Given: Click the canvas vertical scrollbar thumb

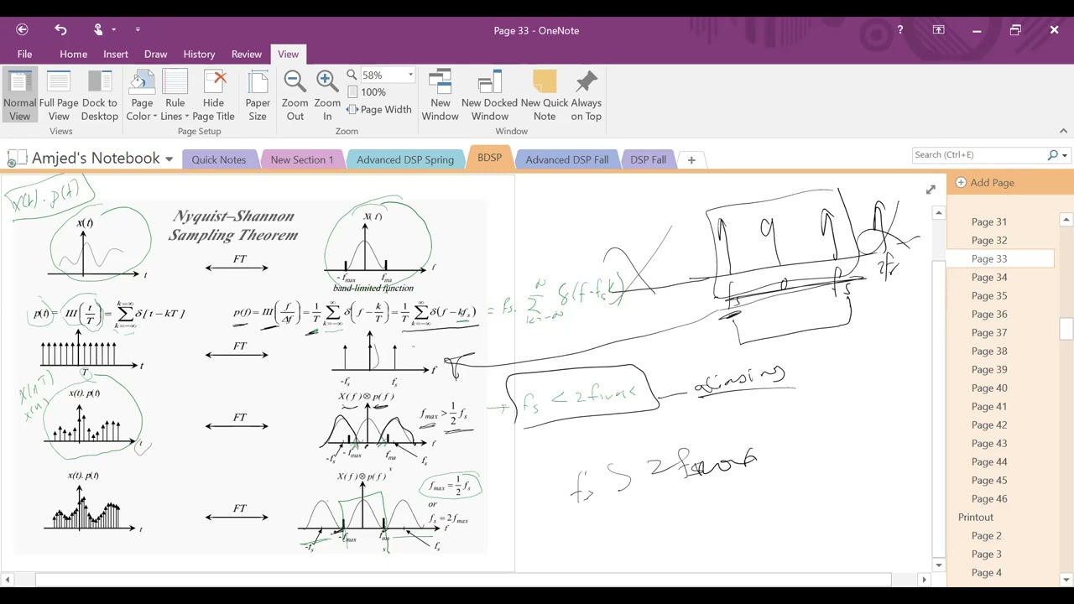Looking at the screenshot, I should [x=939, y=409].
